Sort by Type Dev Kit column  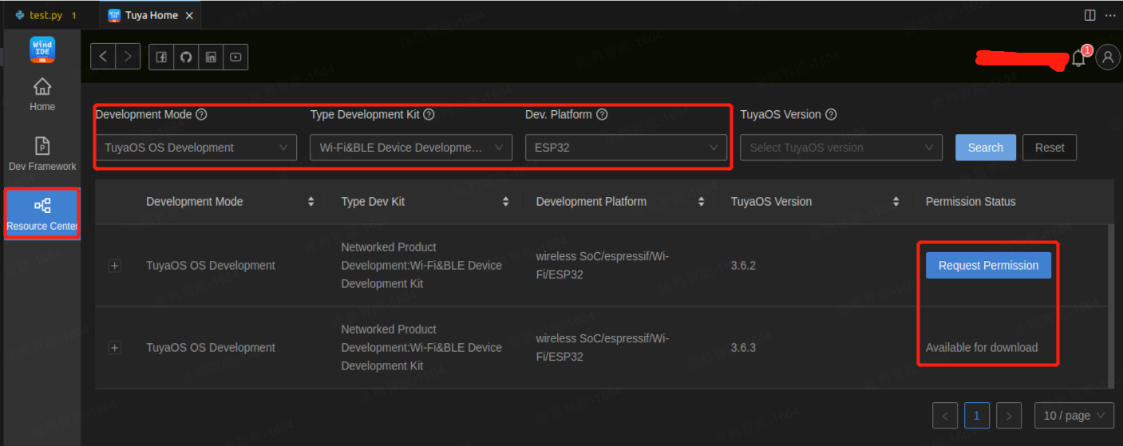click(x=506, y=202)
